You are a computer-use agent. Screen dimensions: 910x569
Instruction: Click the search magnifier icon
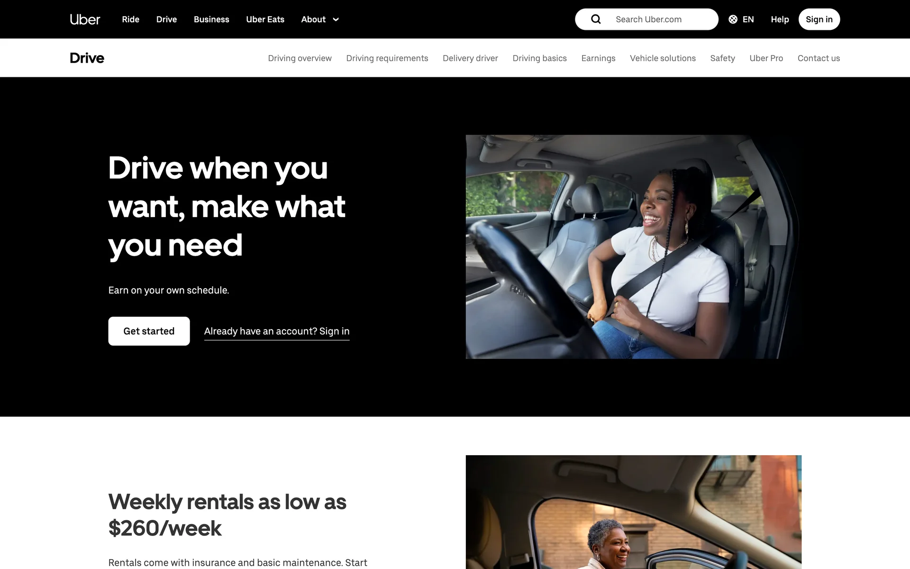(596, 19)
